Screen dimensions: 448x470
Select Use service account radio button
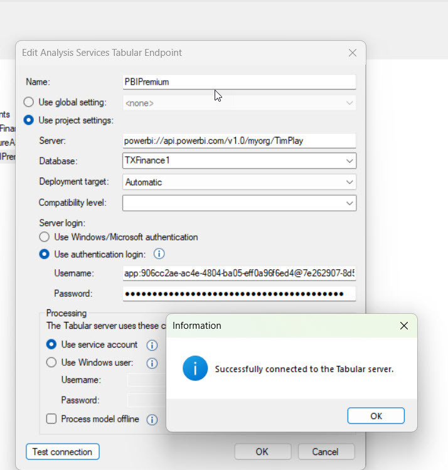click(x=51, y=344)
